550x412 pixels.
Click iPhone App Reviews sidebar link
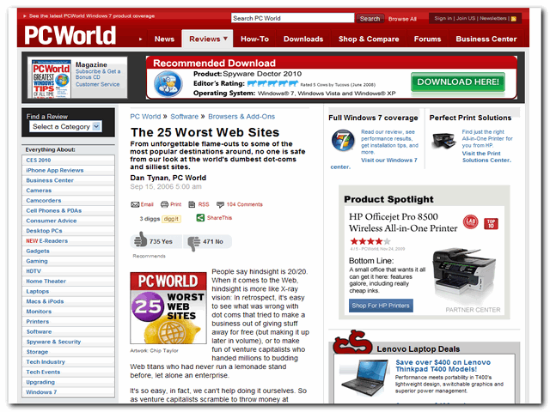pyautogui.click(x=55, y=170)
